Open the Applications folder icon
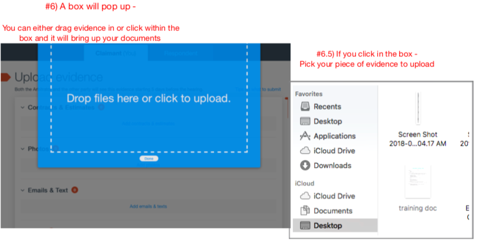The image size is (501, 242). coord(305,136)
